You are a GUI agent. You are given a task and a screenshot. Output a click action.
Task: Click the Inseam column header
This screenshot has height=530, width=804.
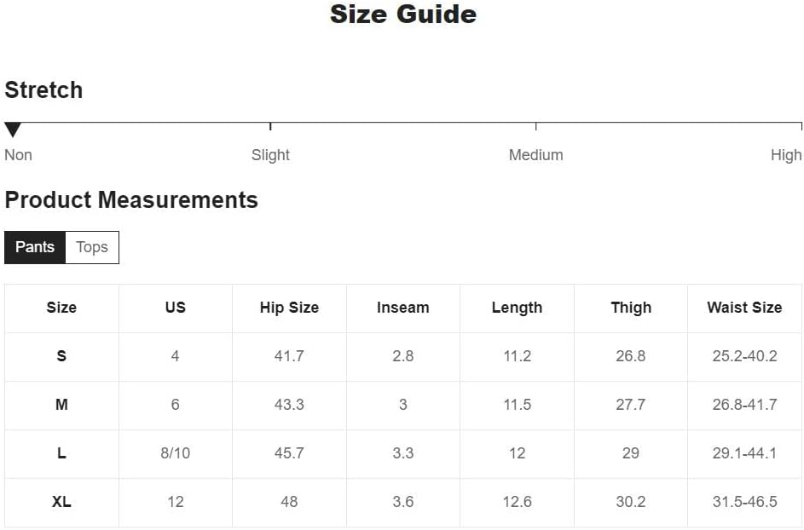coord(403,308)
